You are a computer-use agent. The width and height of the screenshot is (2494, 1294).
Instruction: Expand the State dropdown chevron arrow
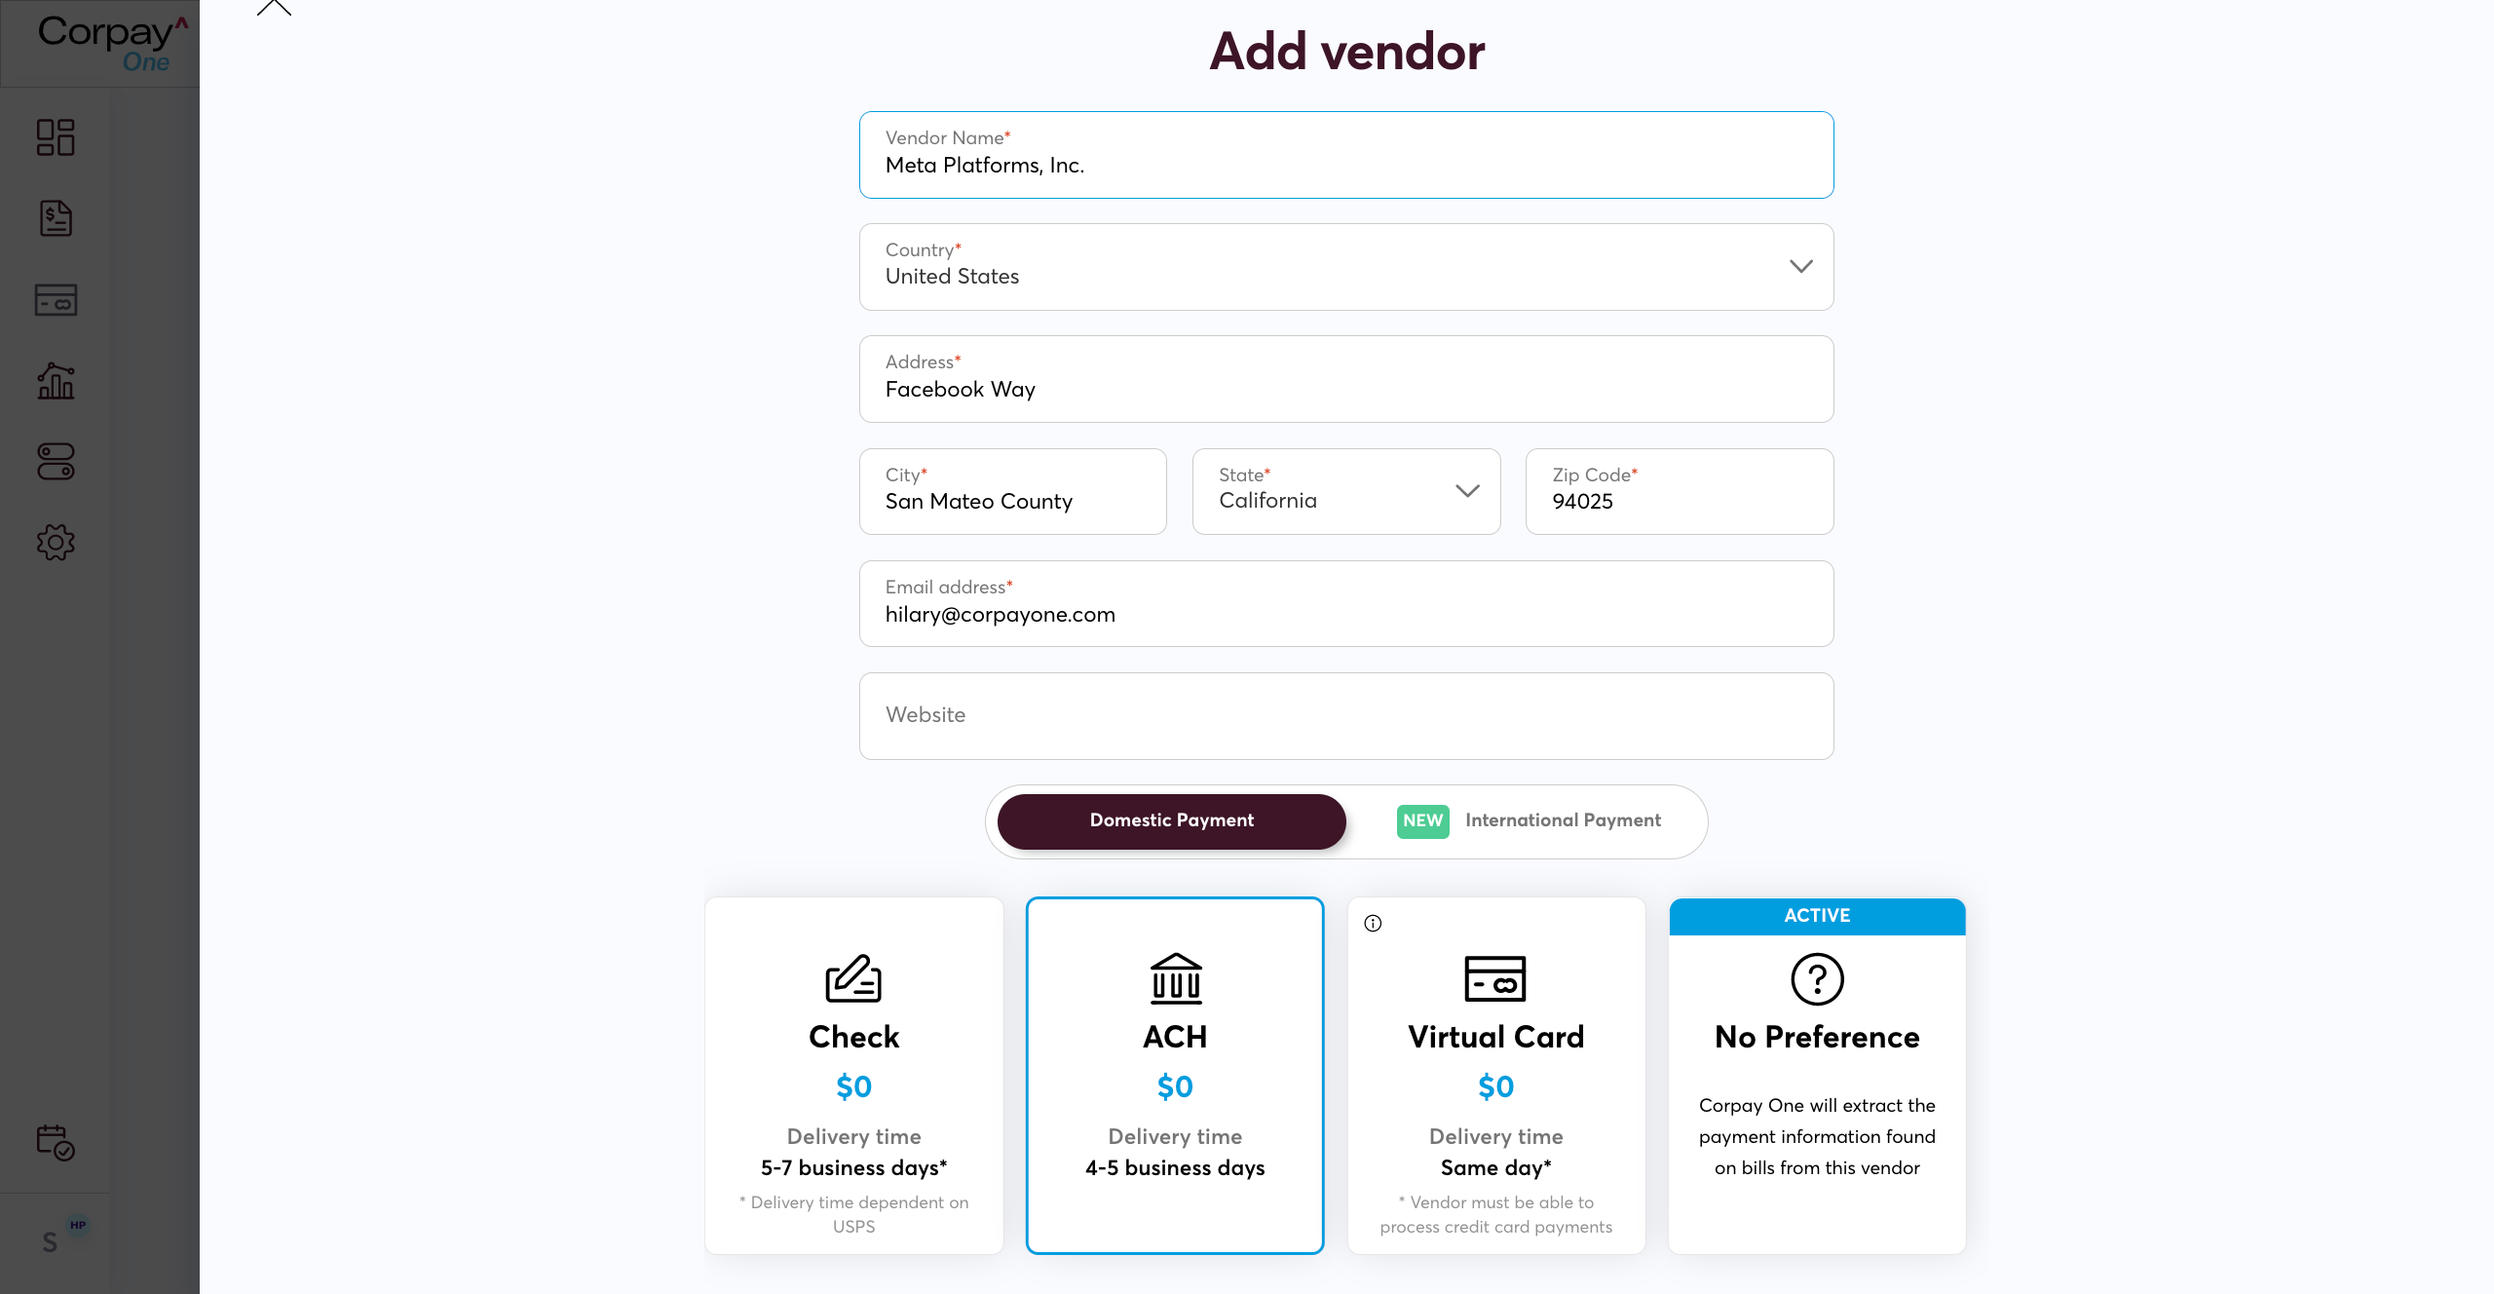click(1468, 491)
